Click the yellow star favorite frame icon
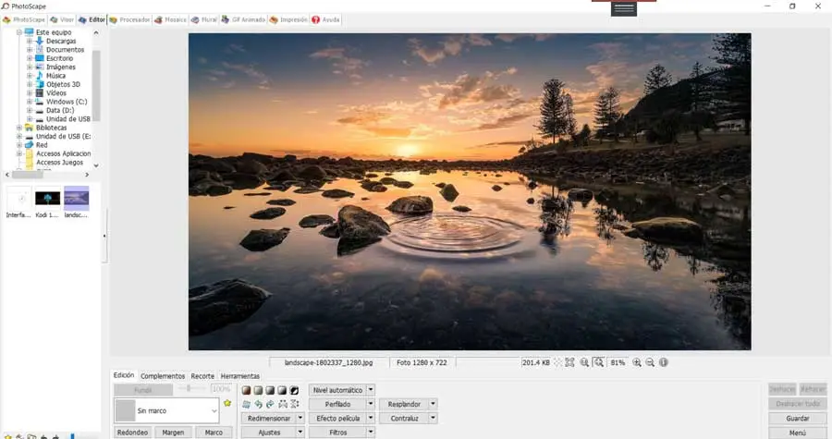This screenshot has width=832, height=439. pos(227,404)
